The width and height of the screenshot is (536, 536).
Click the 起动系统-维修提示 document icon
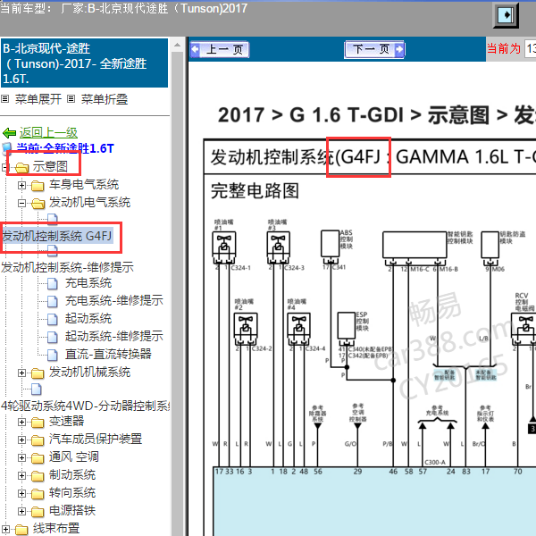click(53, 337)
